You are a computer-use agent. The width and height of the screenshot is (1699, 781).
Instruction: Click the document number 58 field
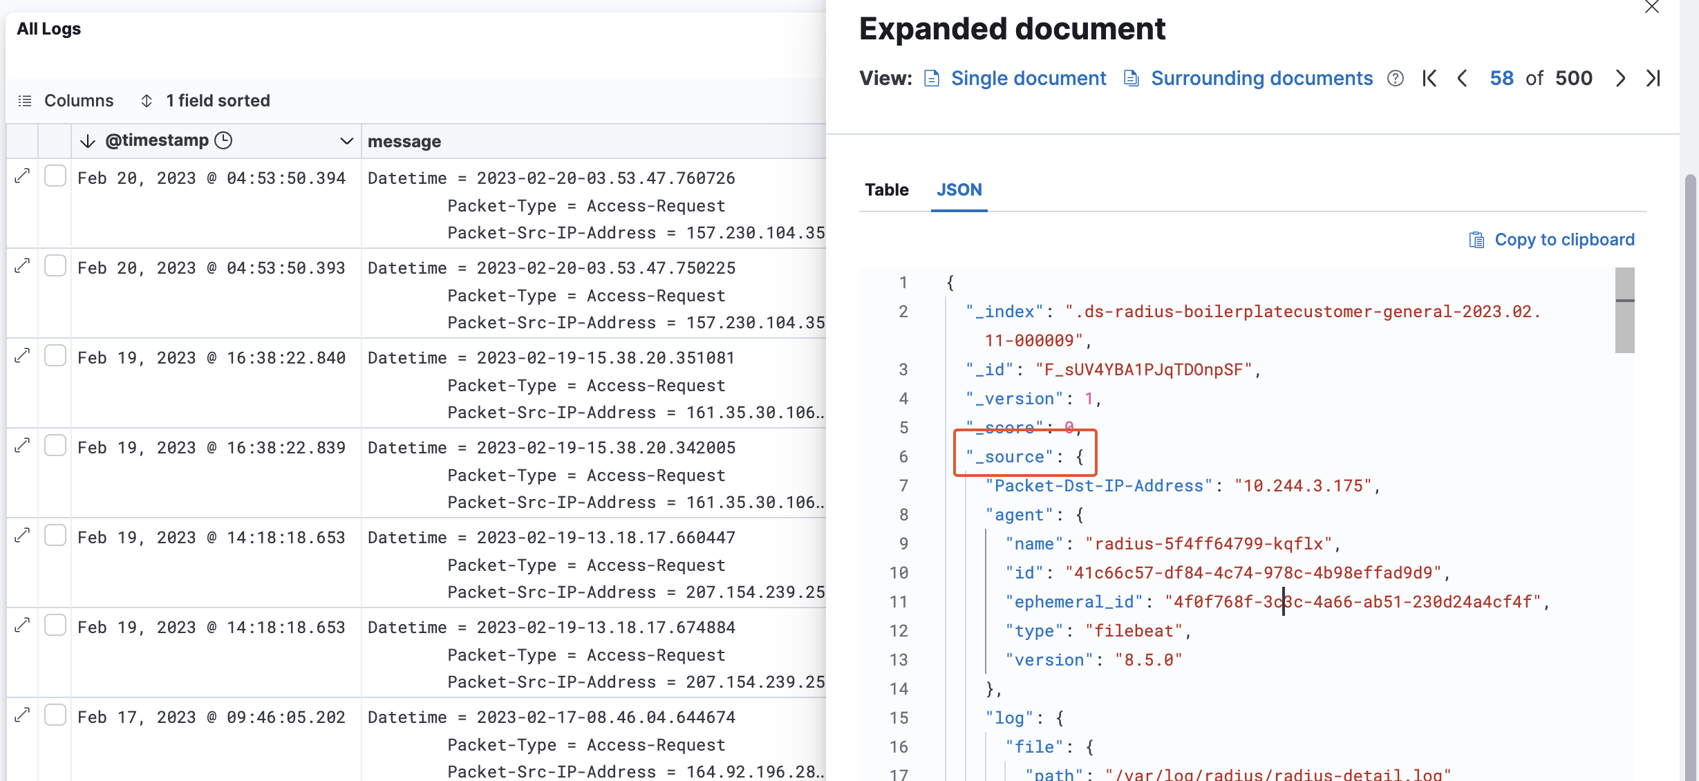[1501, 79]
